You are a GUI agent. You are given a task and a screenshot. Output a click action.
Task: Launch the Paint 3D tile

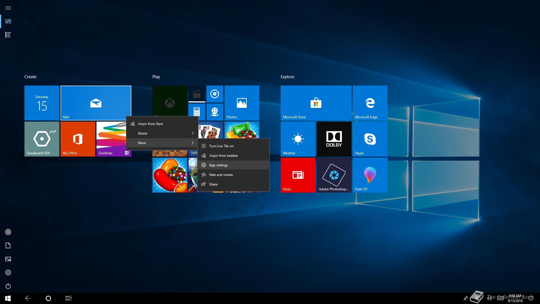point(370,175)
